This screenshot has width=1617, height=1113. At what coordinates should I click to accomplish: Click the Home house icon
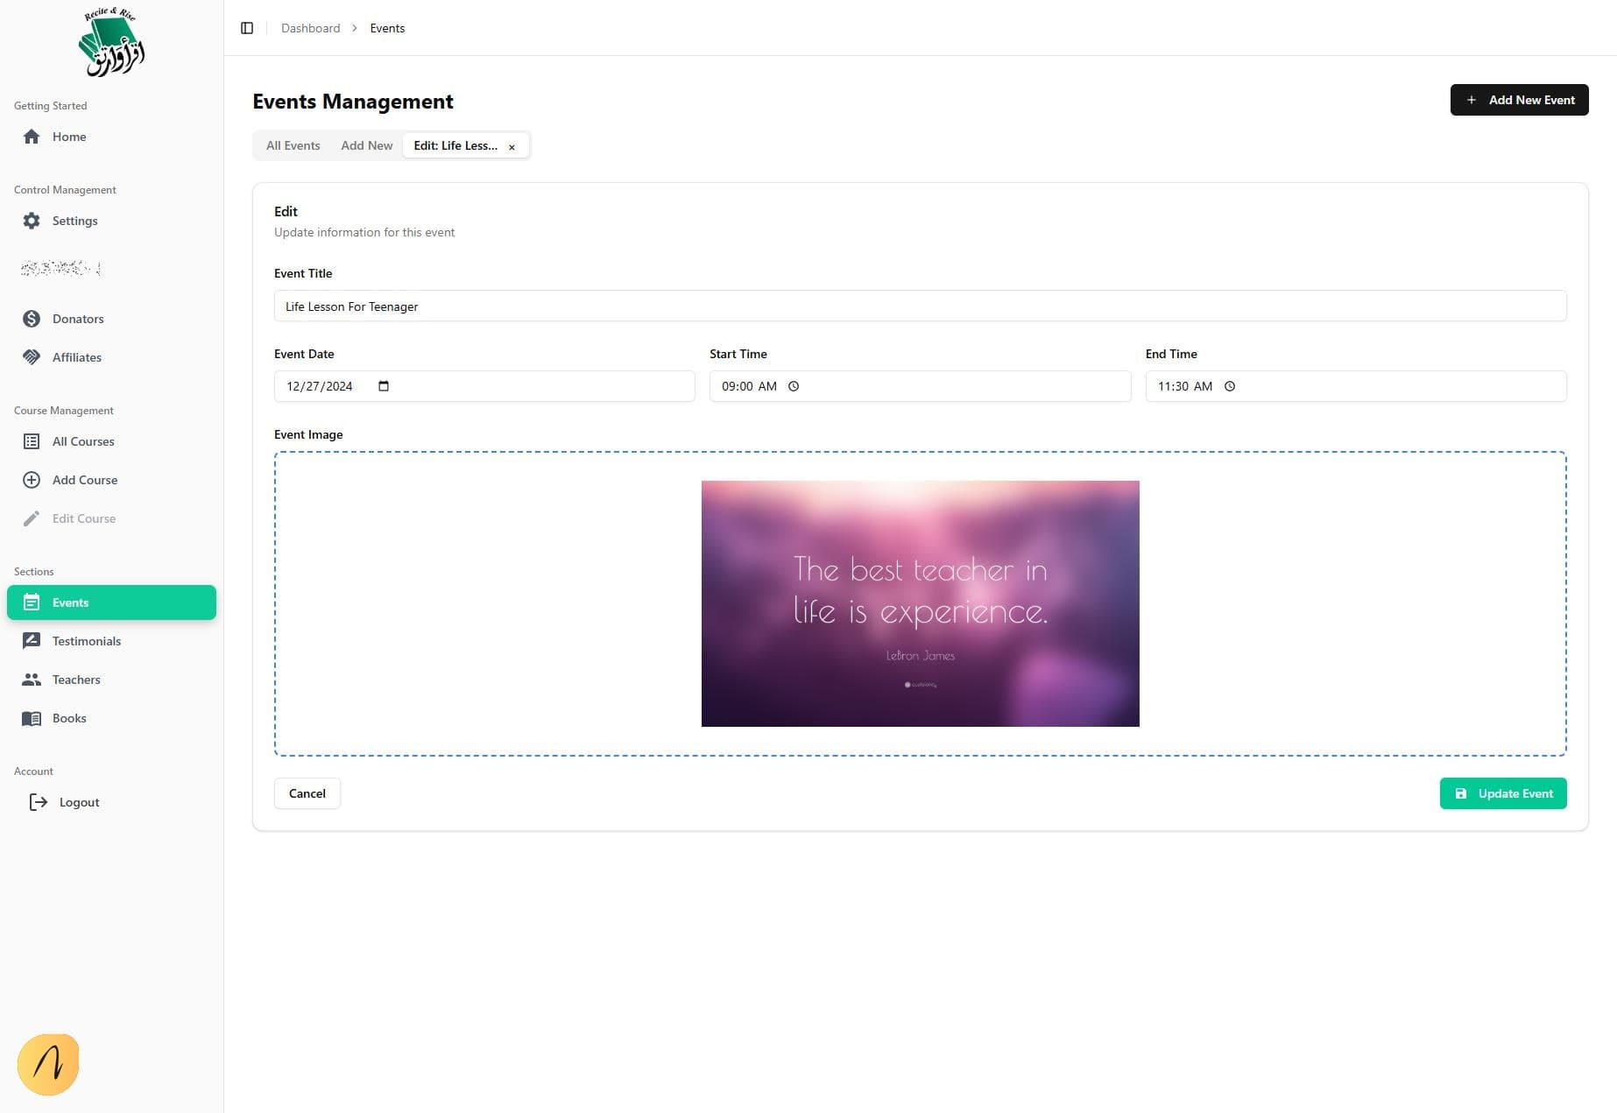click(x=32, y=137)
